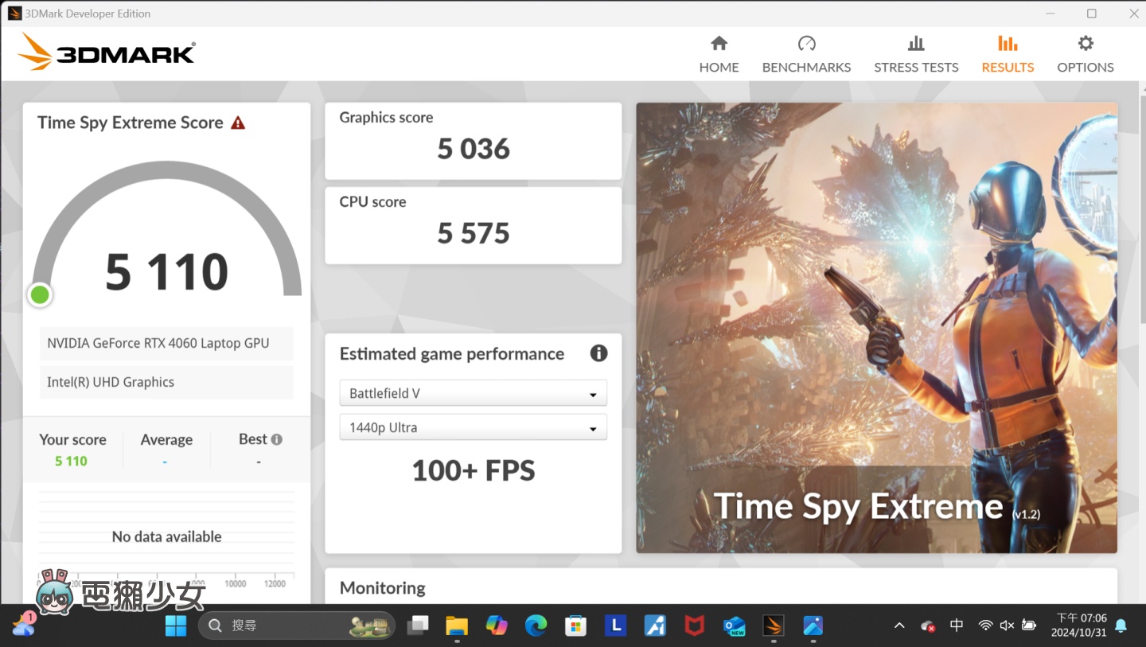Image resolution: width=1146 pixels, height=647 pixels.
Task: Click the Monitoring section heading
Action: [x=383, y=588]
